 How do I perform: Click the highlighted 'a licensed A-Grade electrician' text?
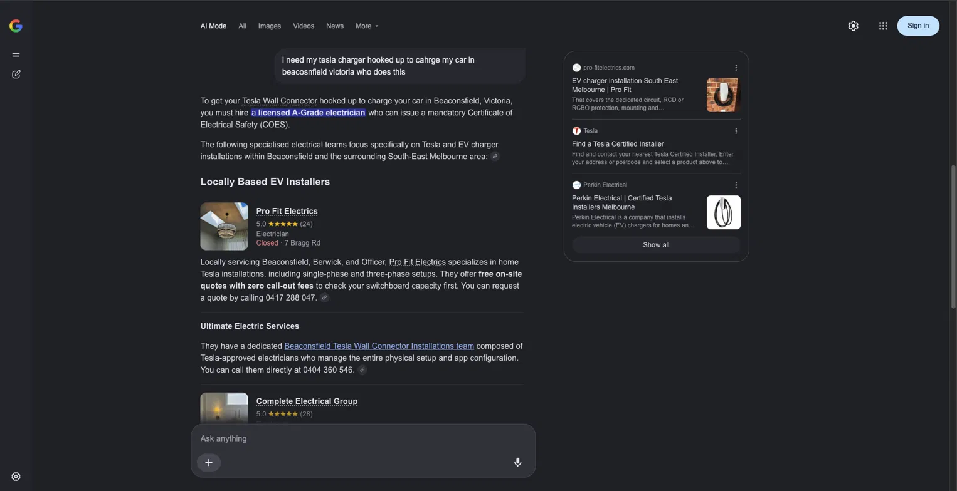point(308,113)
